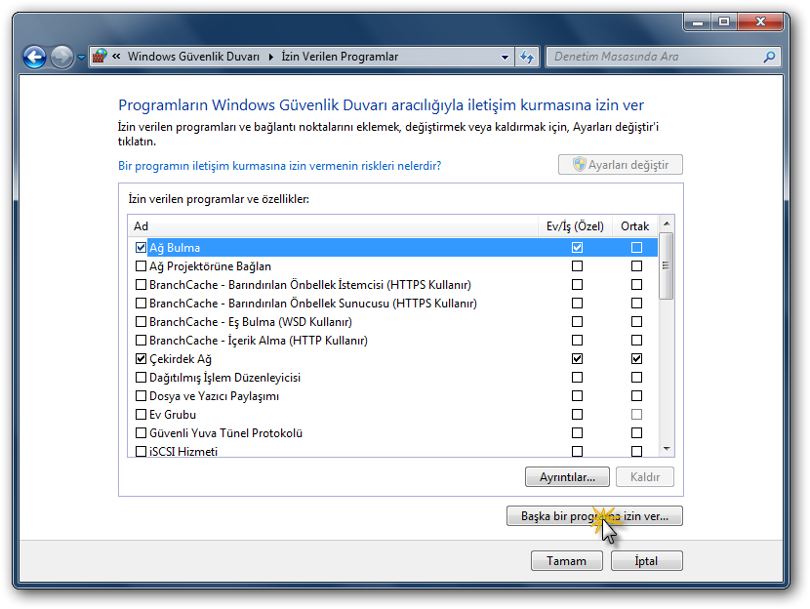
Task: Check the Ev Grubu name checkbox
Action: (141, 414)
